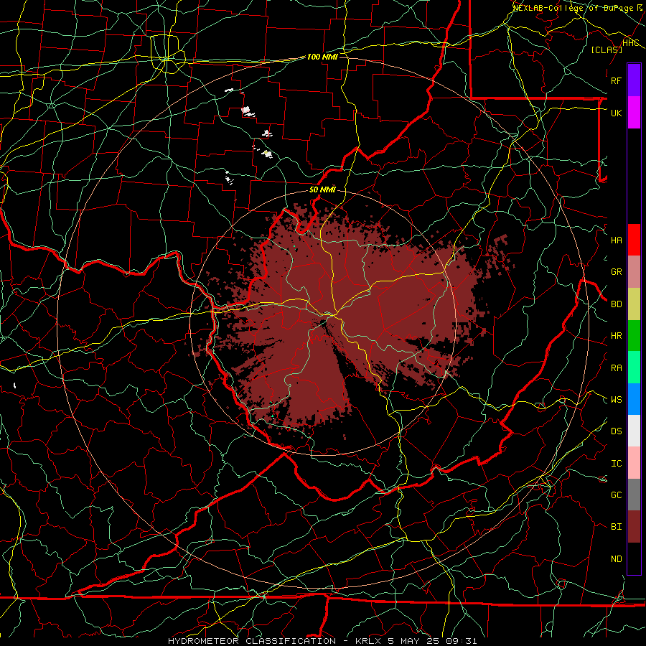Click the BI dark red legend swatch
Viewport: 646px width, 646px height.
pyautogui.click(x=634, y=527)
